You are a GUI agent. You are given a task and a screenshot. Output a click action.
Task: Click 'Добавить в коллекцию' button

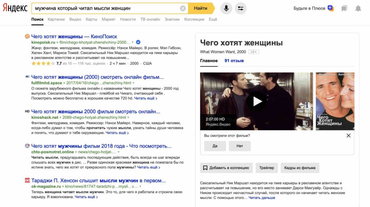point(226,168)
